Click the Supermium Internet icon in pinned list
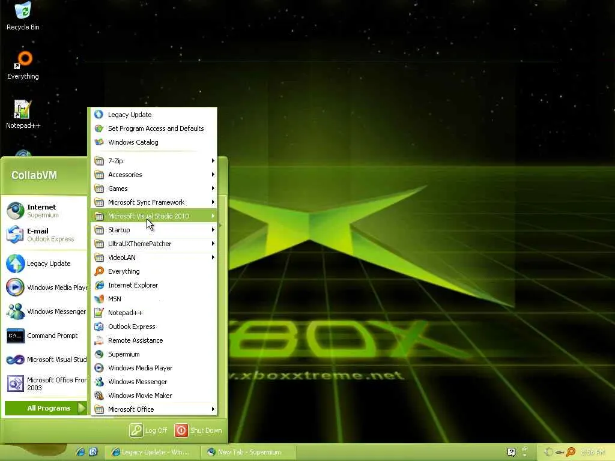Image resolution: width=615 pixels, height=461 pixels. tap(15, 211)
